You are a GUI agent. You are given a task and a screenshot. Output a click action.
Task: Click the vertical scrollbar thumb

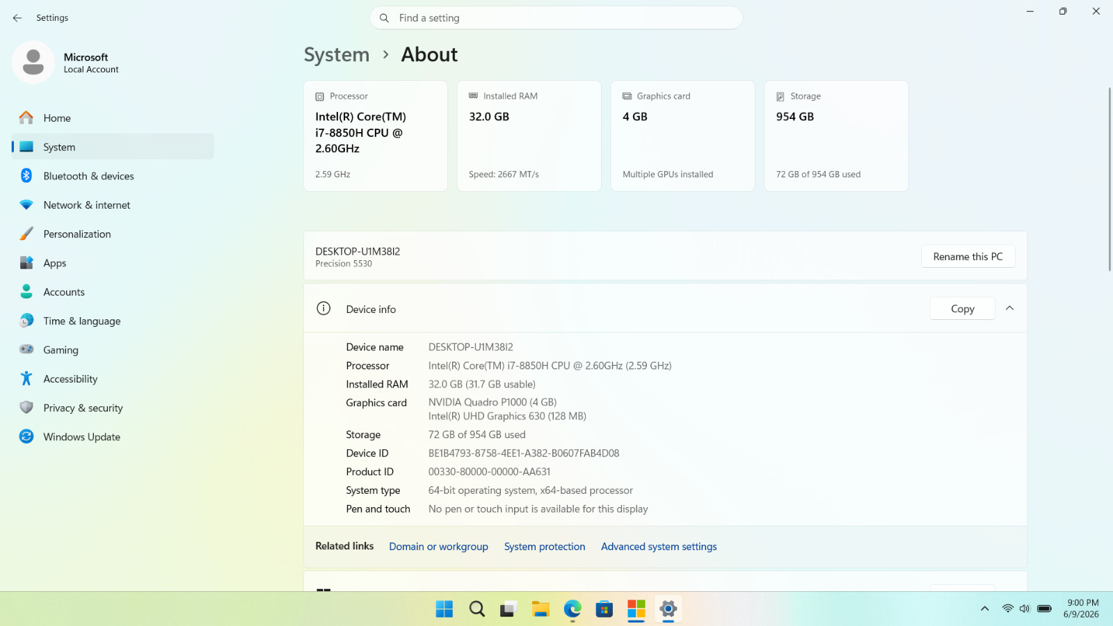(x=1110, y=179)
